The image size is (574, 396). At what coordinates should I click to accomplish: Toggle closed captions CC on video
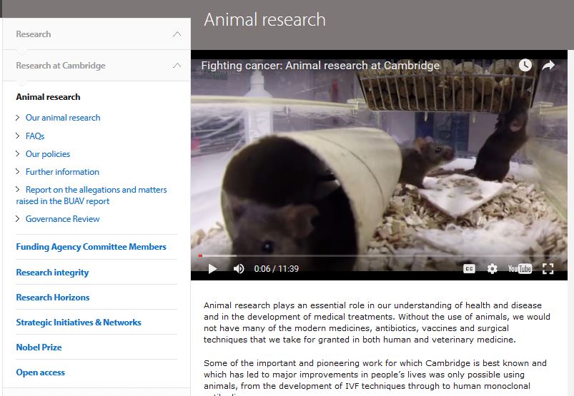[469, 269]
